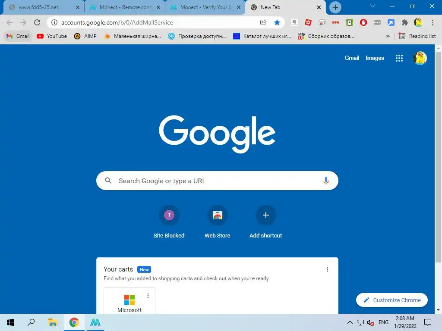
Task: Open Windows notification center
Action: (x=428, y=322)
